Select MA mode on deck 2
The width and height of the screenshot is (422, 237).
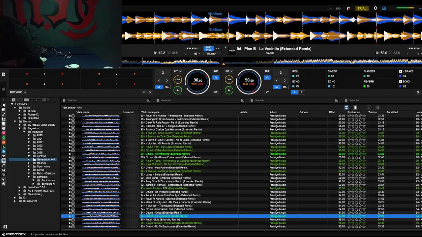click(x=285, y=87)
